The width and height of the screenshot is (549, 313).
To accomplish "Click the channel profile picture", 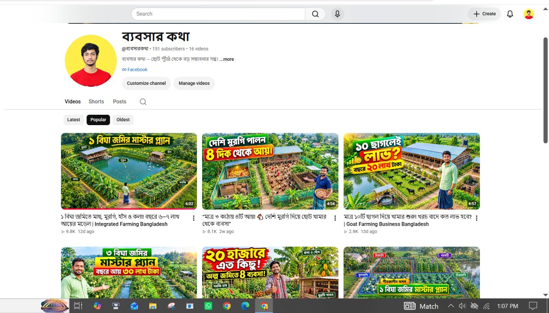I will 91,60.
